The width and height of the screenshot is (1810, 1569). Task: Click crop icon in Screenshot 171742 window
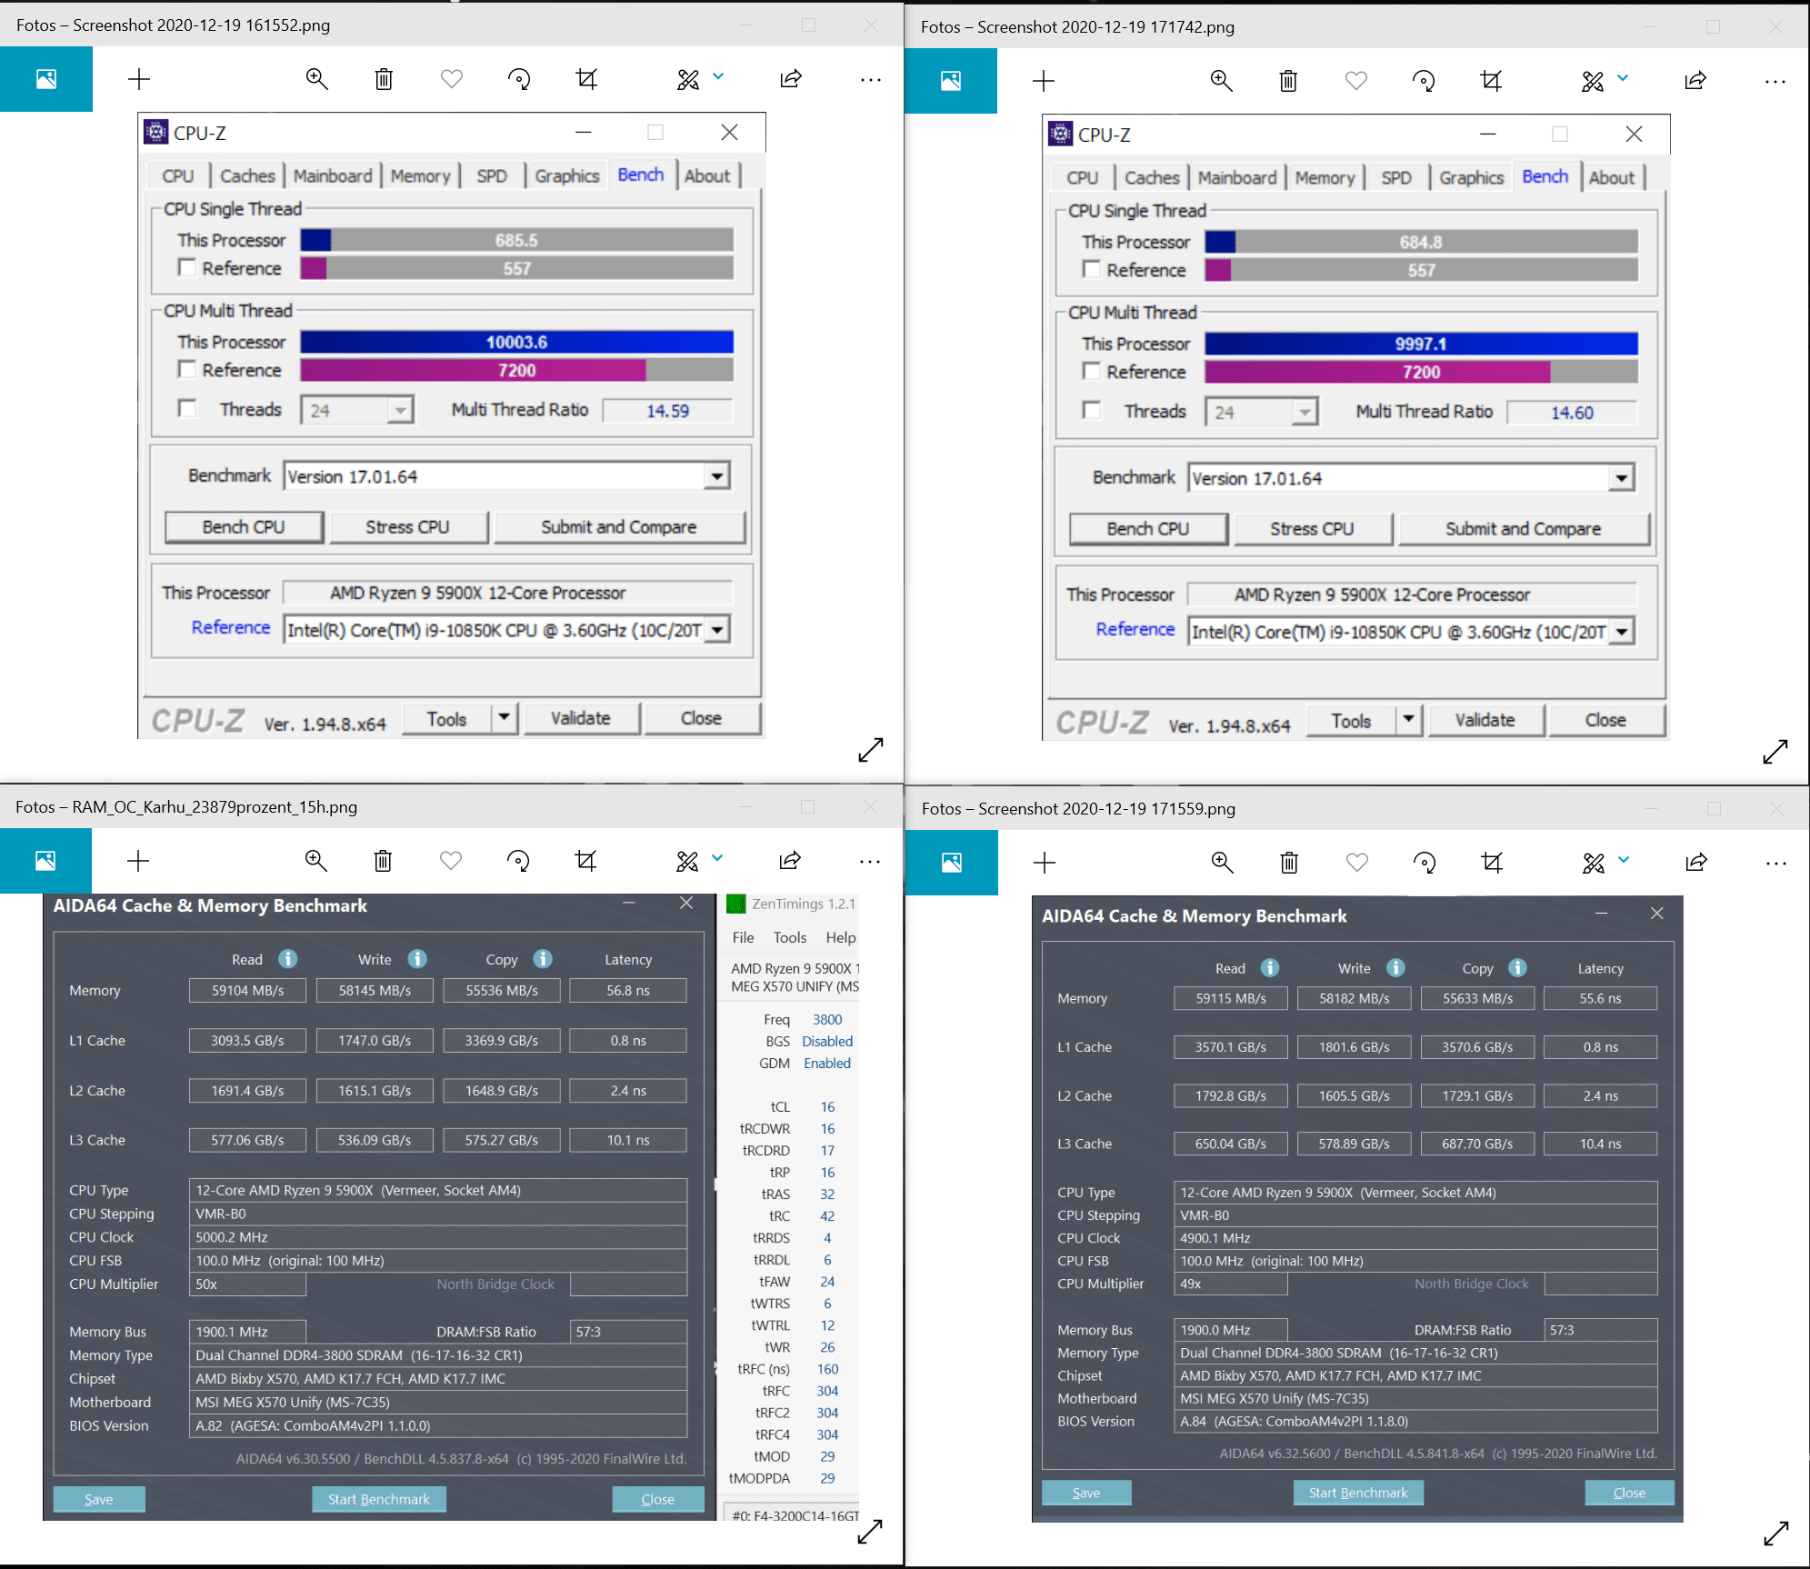coord(1491,81)
